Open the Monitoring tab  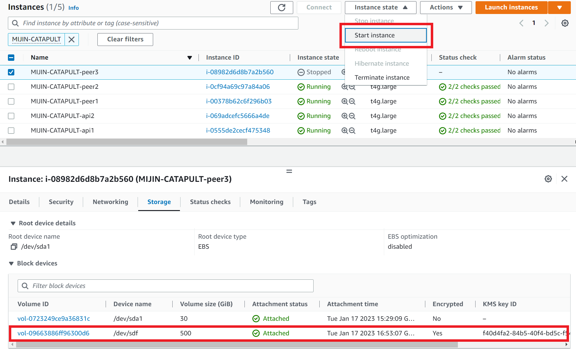coord(267,202)
